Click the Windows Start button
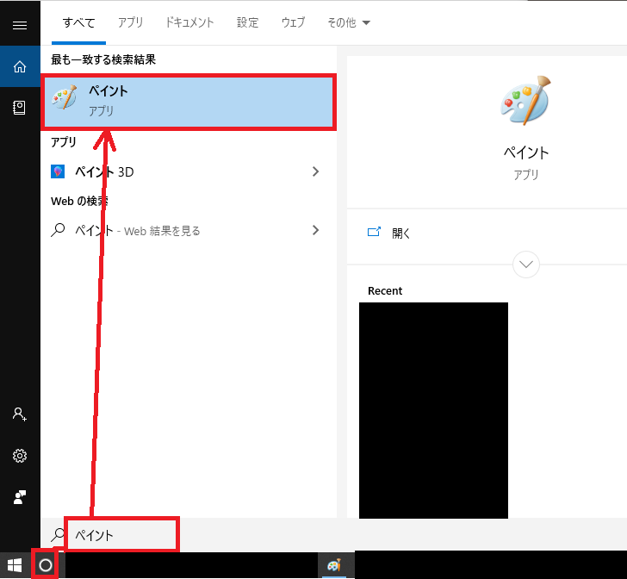Image resolution: width=627 pixels, height=579 pixels. coord(15,565)
